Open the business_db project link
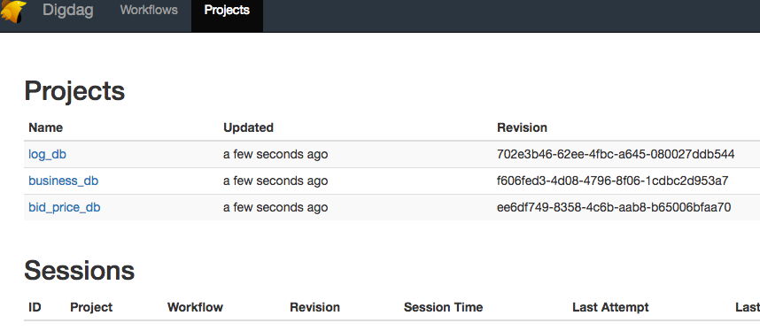 (x=64, y=181)
